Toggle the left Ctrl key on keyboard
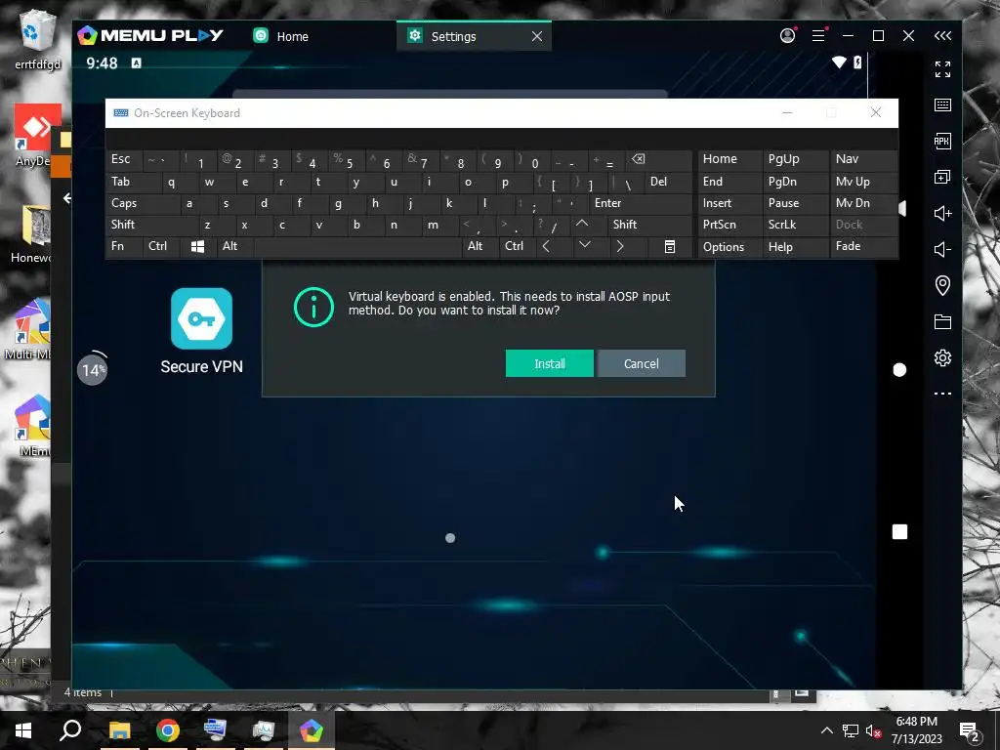The width and height of the screenshot is (1000, 750). (161, 247)
